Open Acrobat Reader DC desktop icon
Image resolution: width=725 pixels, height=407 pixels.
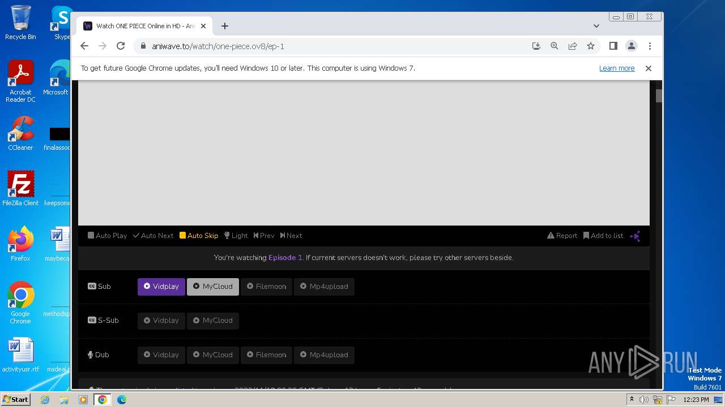(20, 82)
